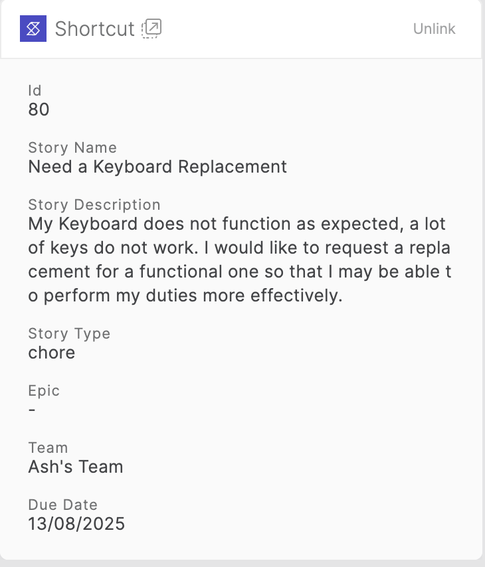
Task: Click the Due Date label
Action: click(63, 505)
